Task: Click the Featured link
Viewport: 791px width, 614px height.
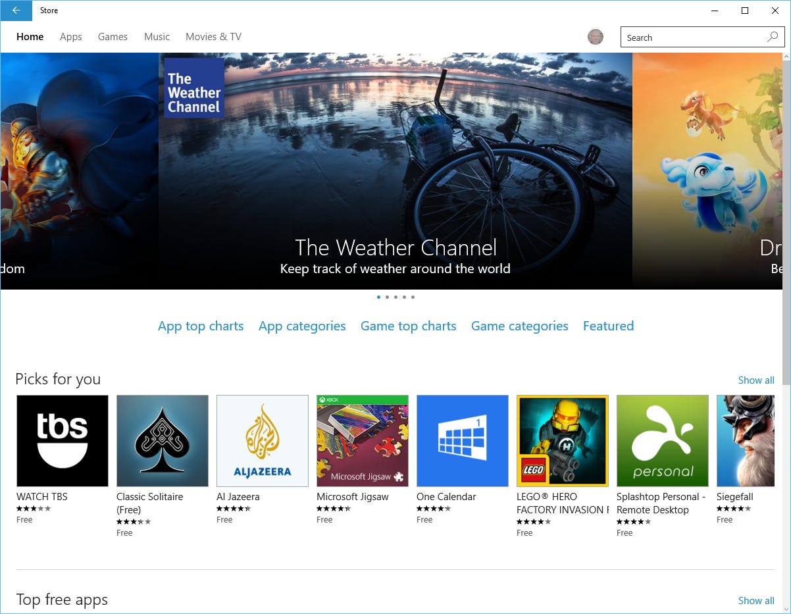Action: [x=608, y=326]
